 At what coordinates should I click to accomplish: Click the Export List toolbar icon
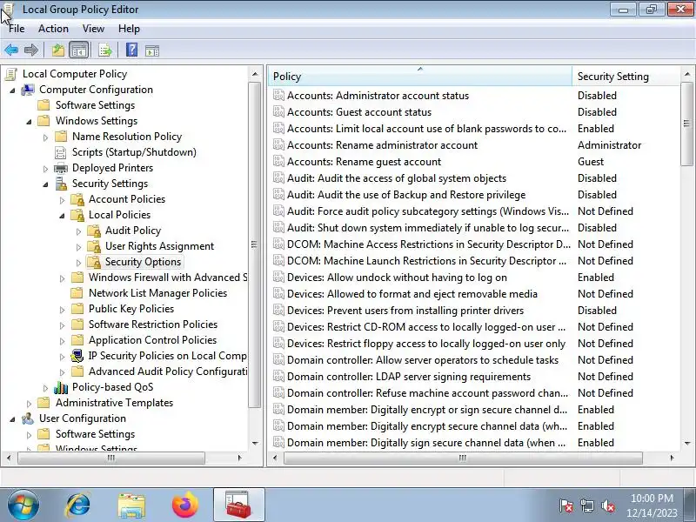(105, 50)
